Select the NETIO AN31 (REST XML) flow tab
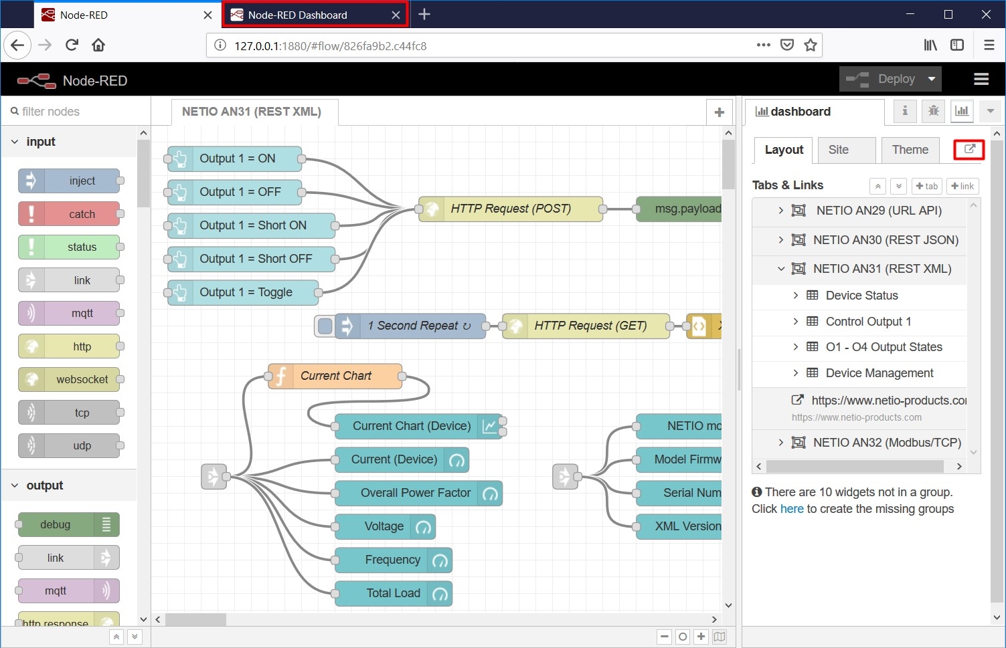1006x648 pixels. pos(252,112)
